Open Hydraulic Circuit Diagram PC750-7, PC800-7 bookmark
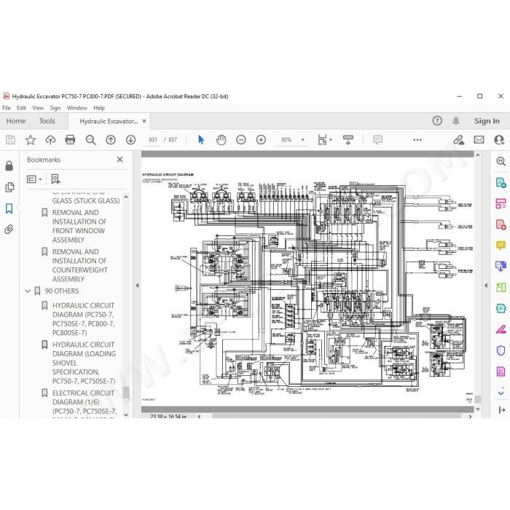 [84, 319]
